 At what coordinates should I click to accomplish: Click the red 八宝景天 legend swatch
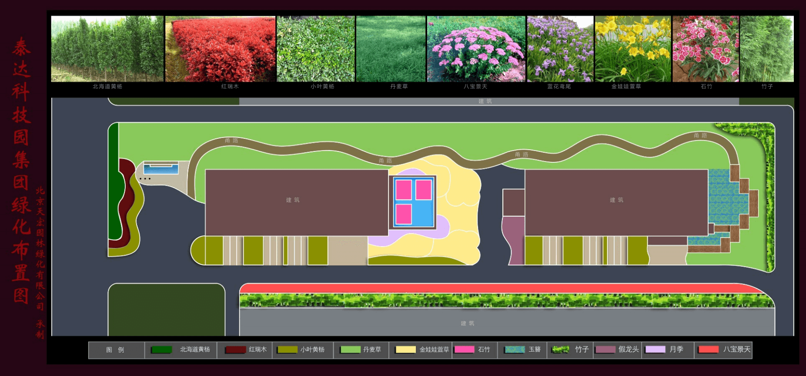point(708,349)
